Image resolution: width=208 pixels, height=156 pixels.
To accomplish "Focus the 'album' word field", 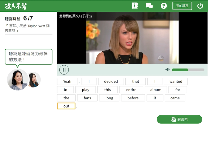I will pos(156,90).
